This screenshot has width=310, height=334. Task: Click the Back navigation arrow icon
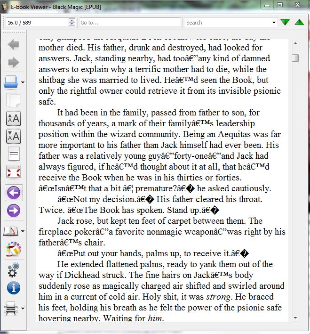(x=13, y=45)
